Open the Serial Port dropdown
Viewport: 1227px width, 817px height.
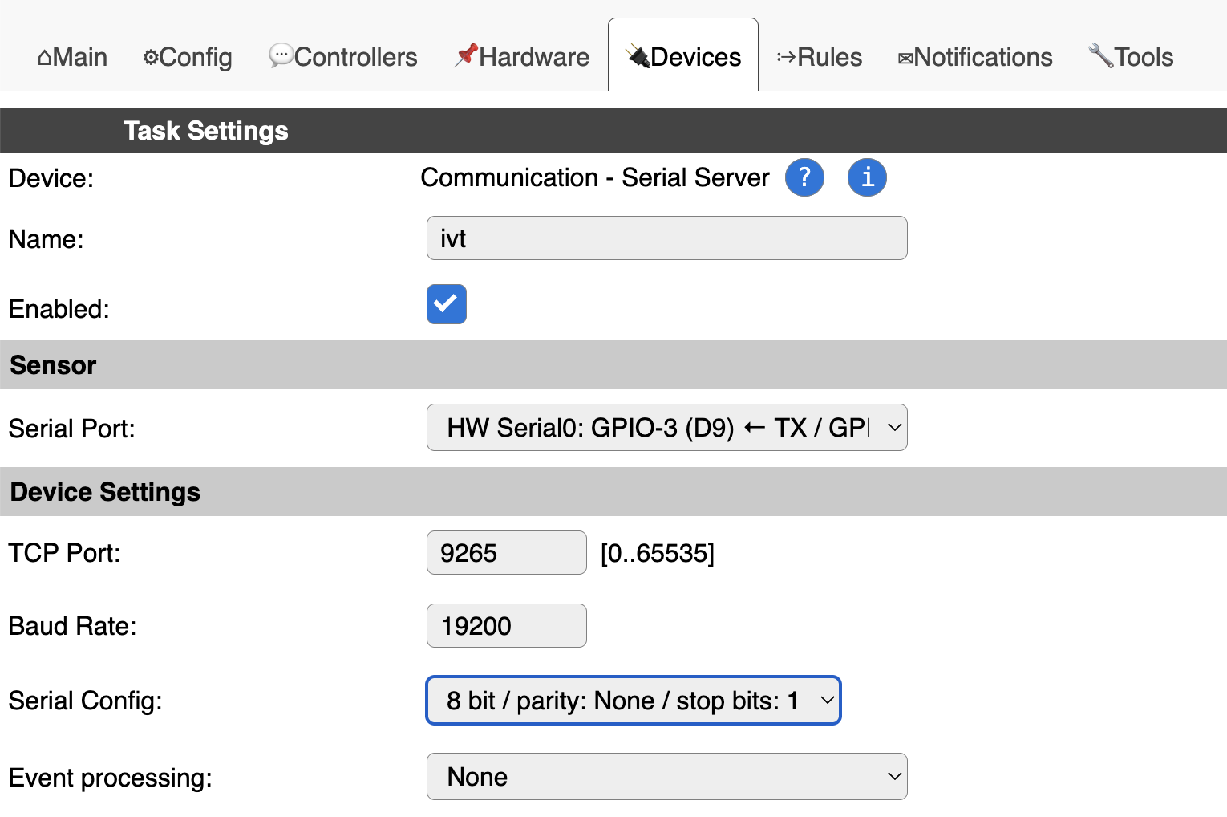pyautogui.click(x=666, y=428)
